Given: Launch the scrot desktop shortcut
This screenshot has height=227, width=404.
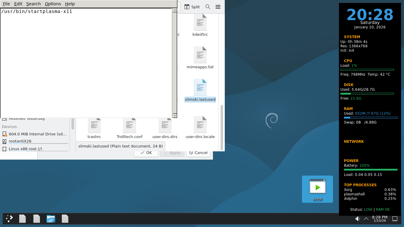Looking at the screenshot, I should pyautogui.click(x=317, y=189).
